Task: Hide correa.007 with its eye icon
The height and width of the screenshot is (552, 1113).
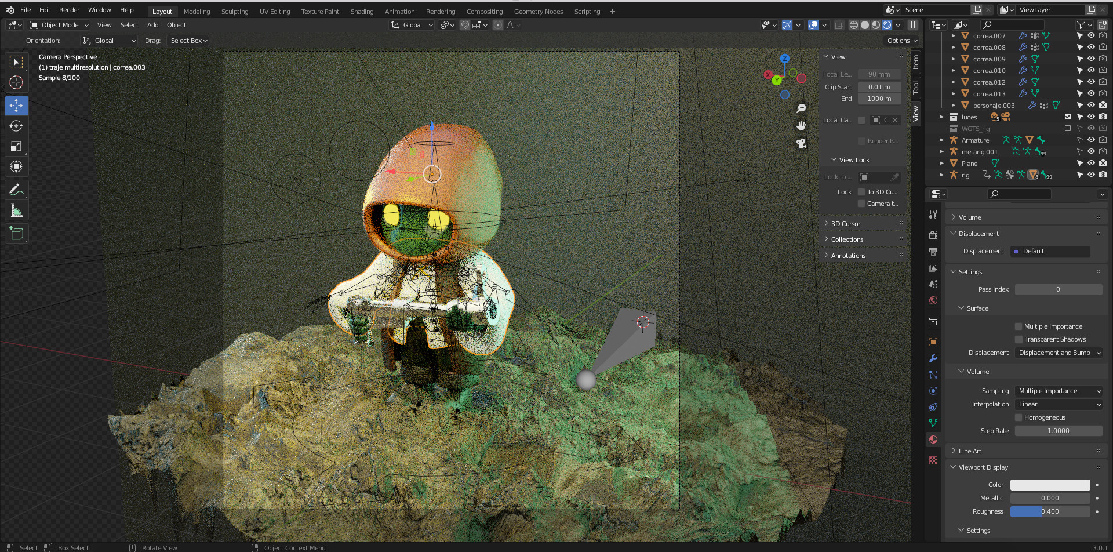Action: (1091, 35)
